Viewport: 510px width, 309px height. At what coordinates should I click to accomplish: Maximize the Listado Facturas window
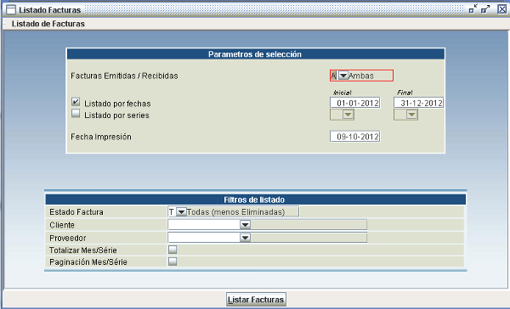(485, 9)
